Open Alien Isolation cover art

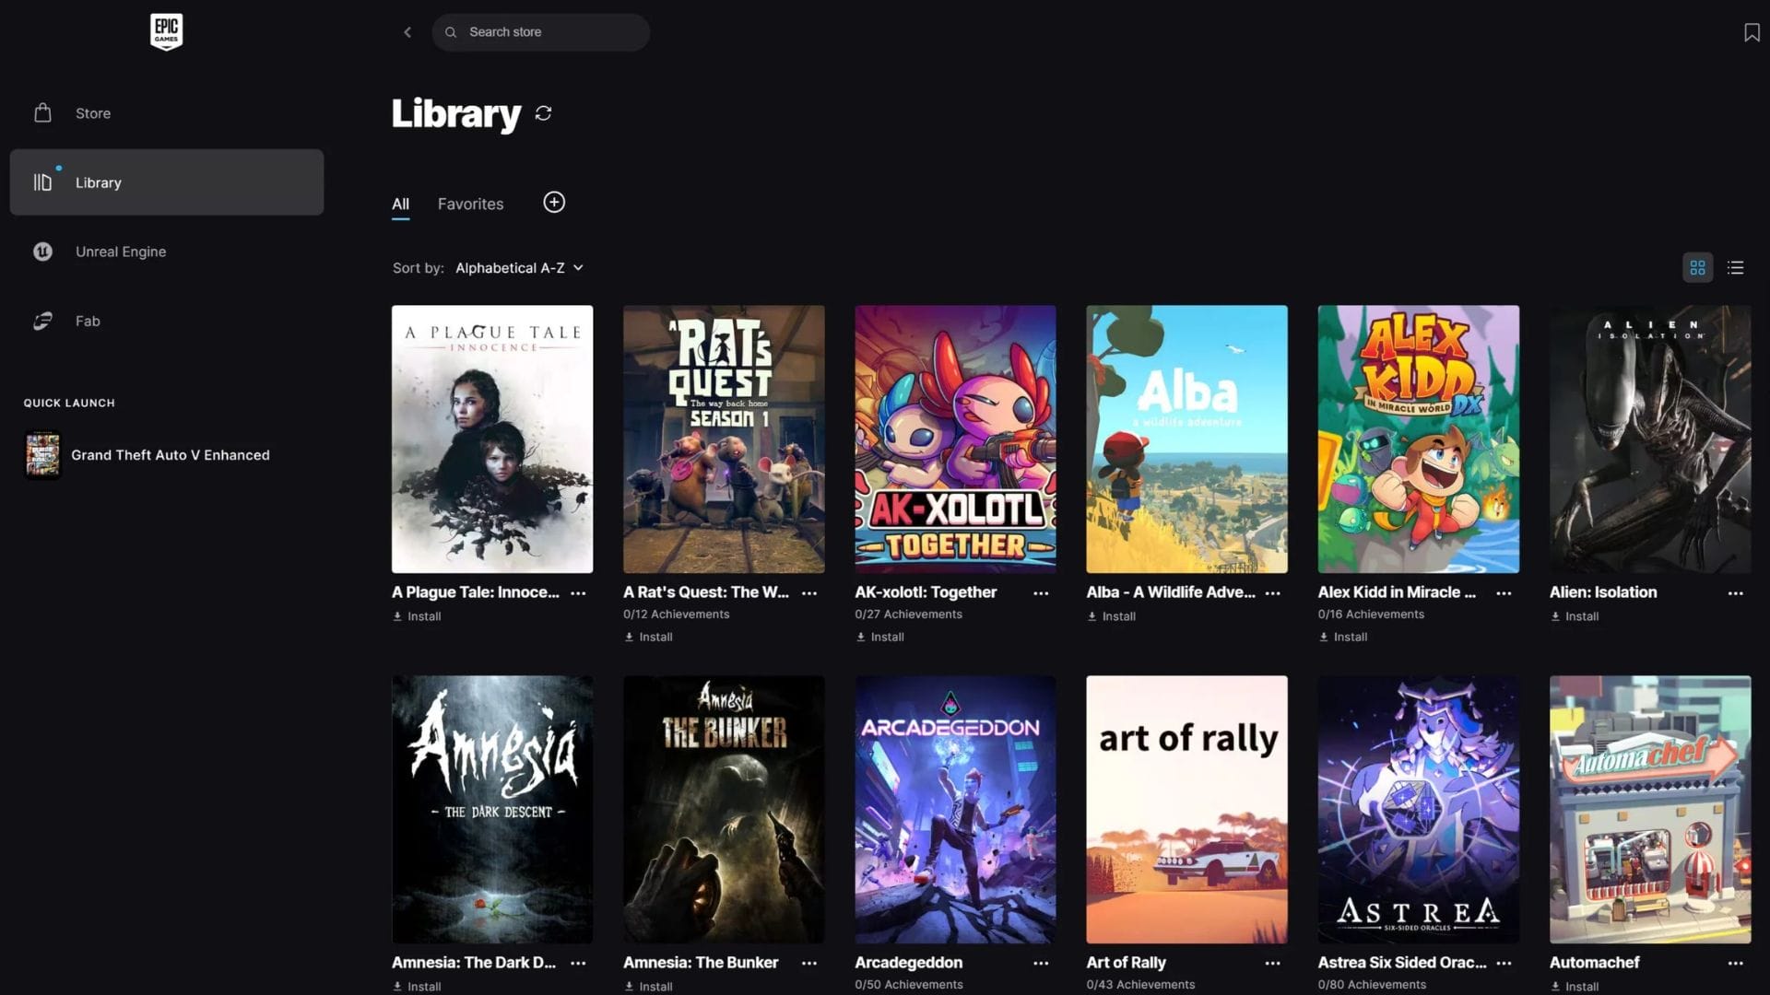tap(1650, 439)
